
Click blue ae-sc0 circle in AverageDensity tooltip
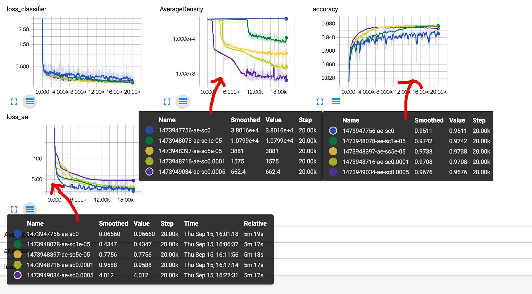[x=149, y=130]
